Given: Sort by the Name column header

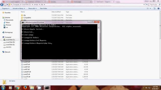Looking at the screenshot, I should [23, 12].
